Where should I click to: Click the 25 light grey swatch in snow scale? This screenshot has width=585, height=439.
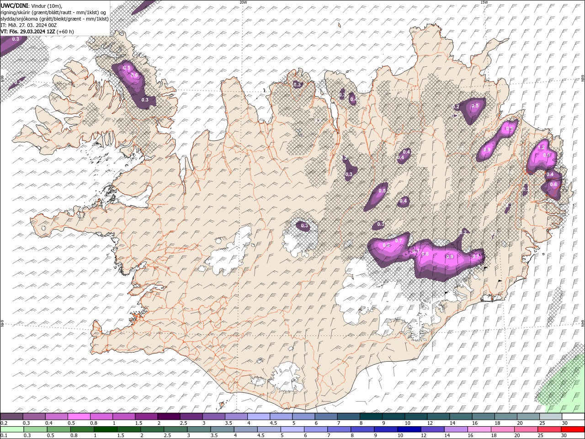(551, 417)
